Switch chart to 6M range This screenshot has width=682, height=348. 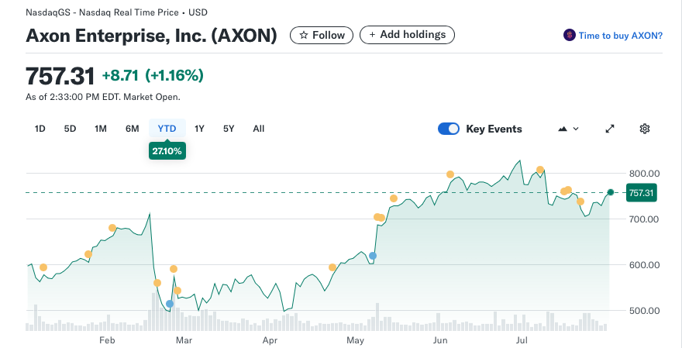tap(133, 129)
